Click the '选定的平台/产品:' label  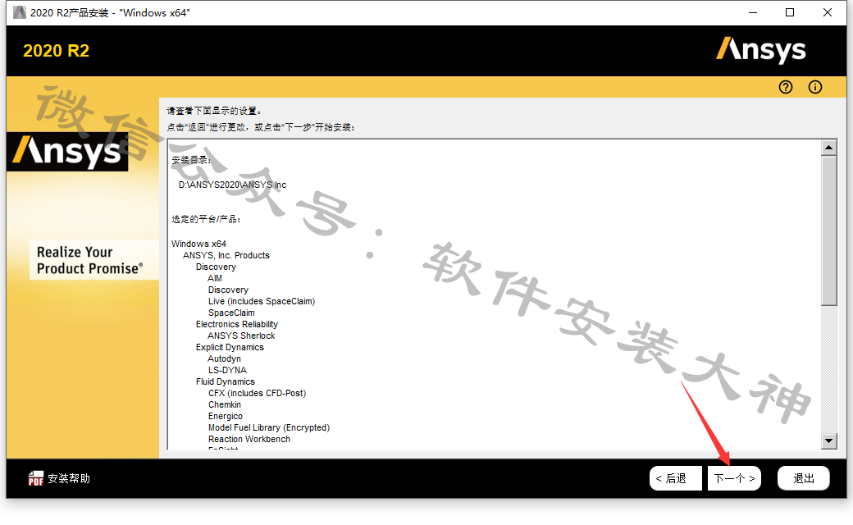click(206, 219)
